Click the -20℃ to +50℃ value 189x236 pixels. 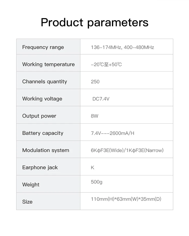(106, 65)
